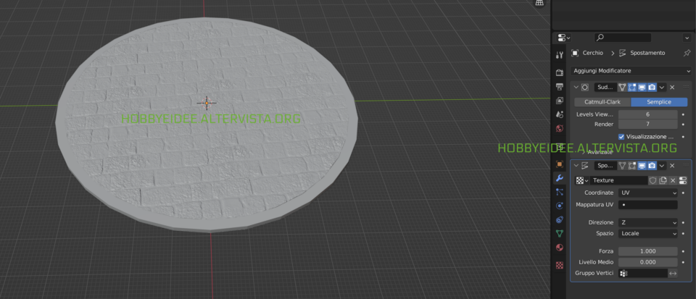Open the View Layer properties tab

tap(559, 101)
